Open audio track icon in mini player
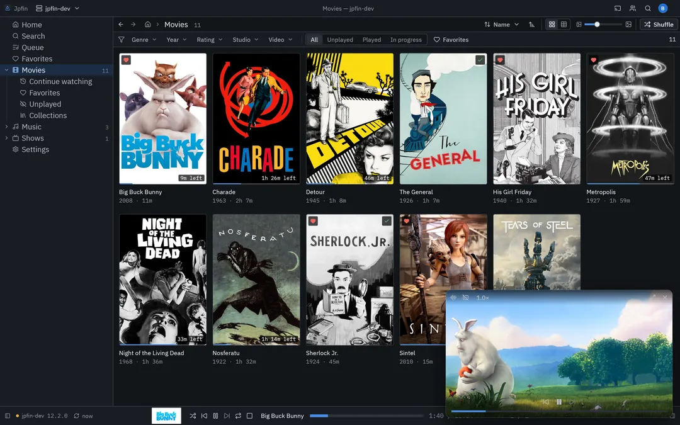The image size is (680, 425). 453,297
